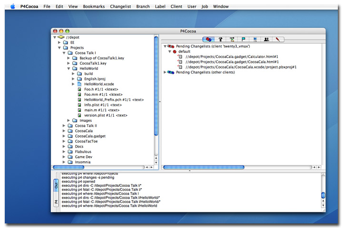This screenshot has height=231, width=345.
Task: Open the Label menu
Action: point(160,7)
